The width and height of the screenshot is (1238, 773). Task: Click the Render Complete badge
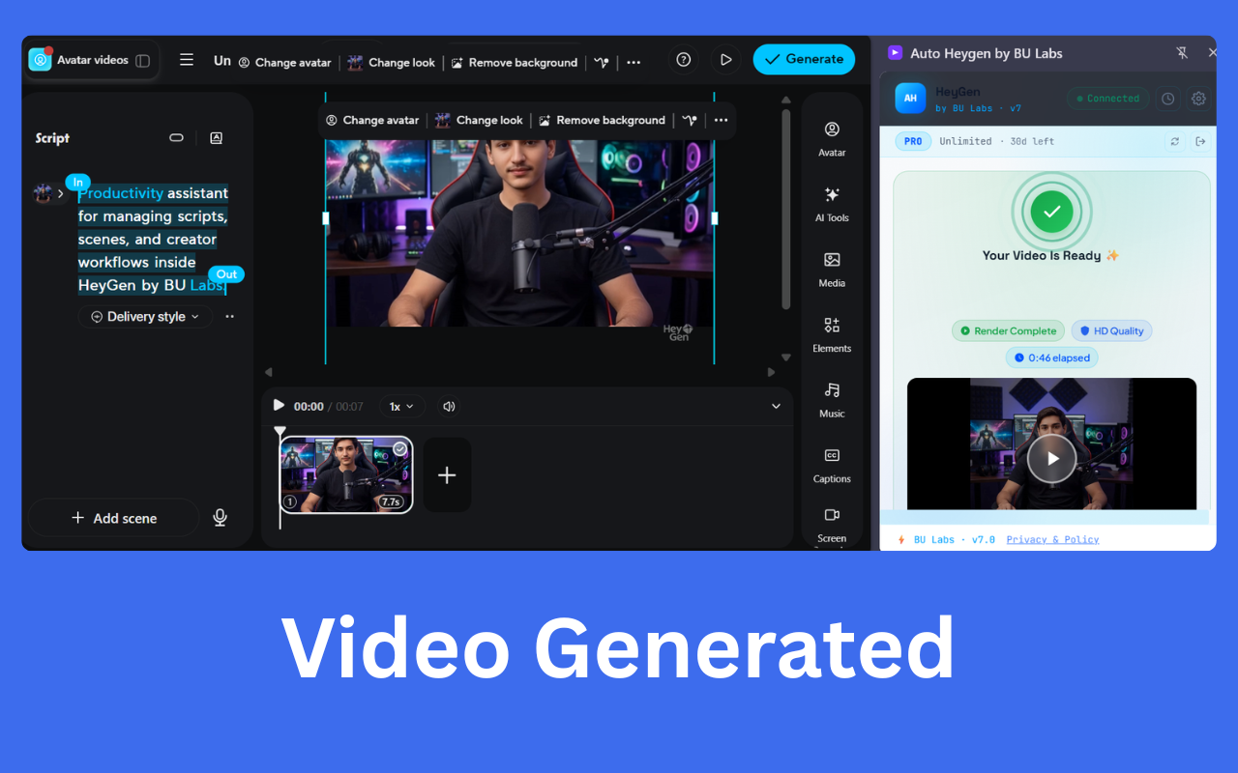tap(1008, 331)
